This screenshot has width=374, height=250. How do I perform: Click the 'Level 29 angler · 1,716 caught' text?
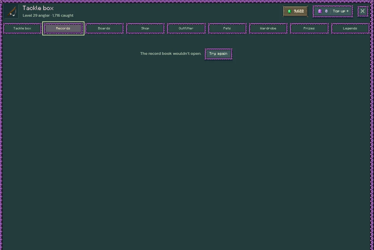click(48, 15)
